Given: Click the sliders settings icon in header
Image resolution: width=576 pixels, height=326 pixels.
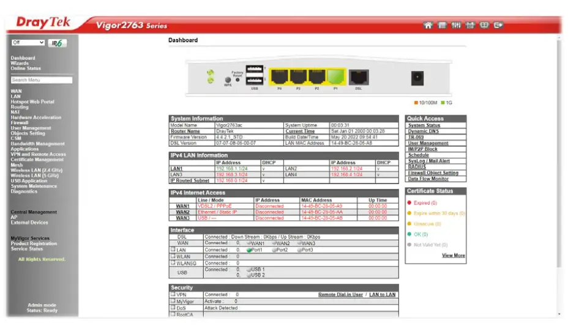Looking at the screenshot, I should tap(456, 25).
